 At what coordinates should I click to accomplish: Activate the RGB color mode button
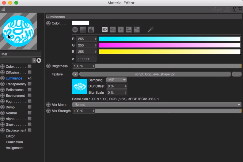(x=105, y=30)
